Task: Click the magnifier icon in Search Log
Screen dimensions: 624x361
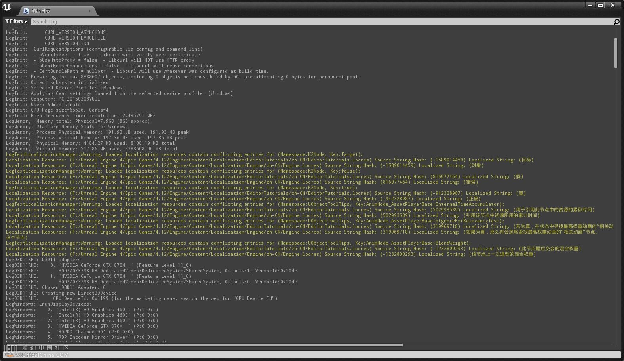Action: coord(616,22)
